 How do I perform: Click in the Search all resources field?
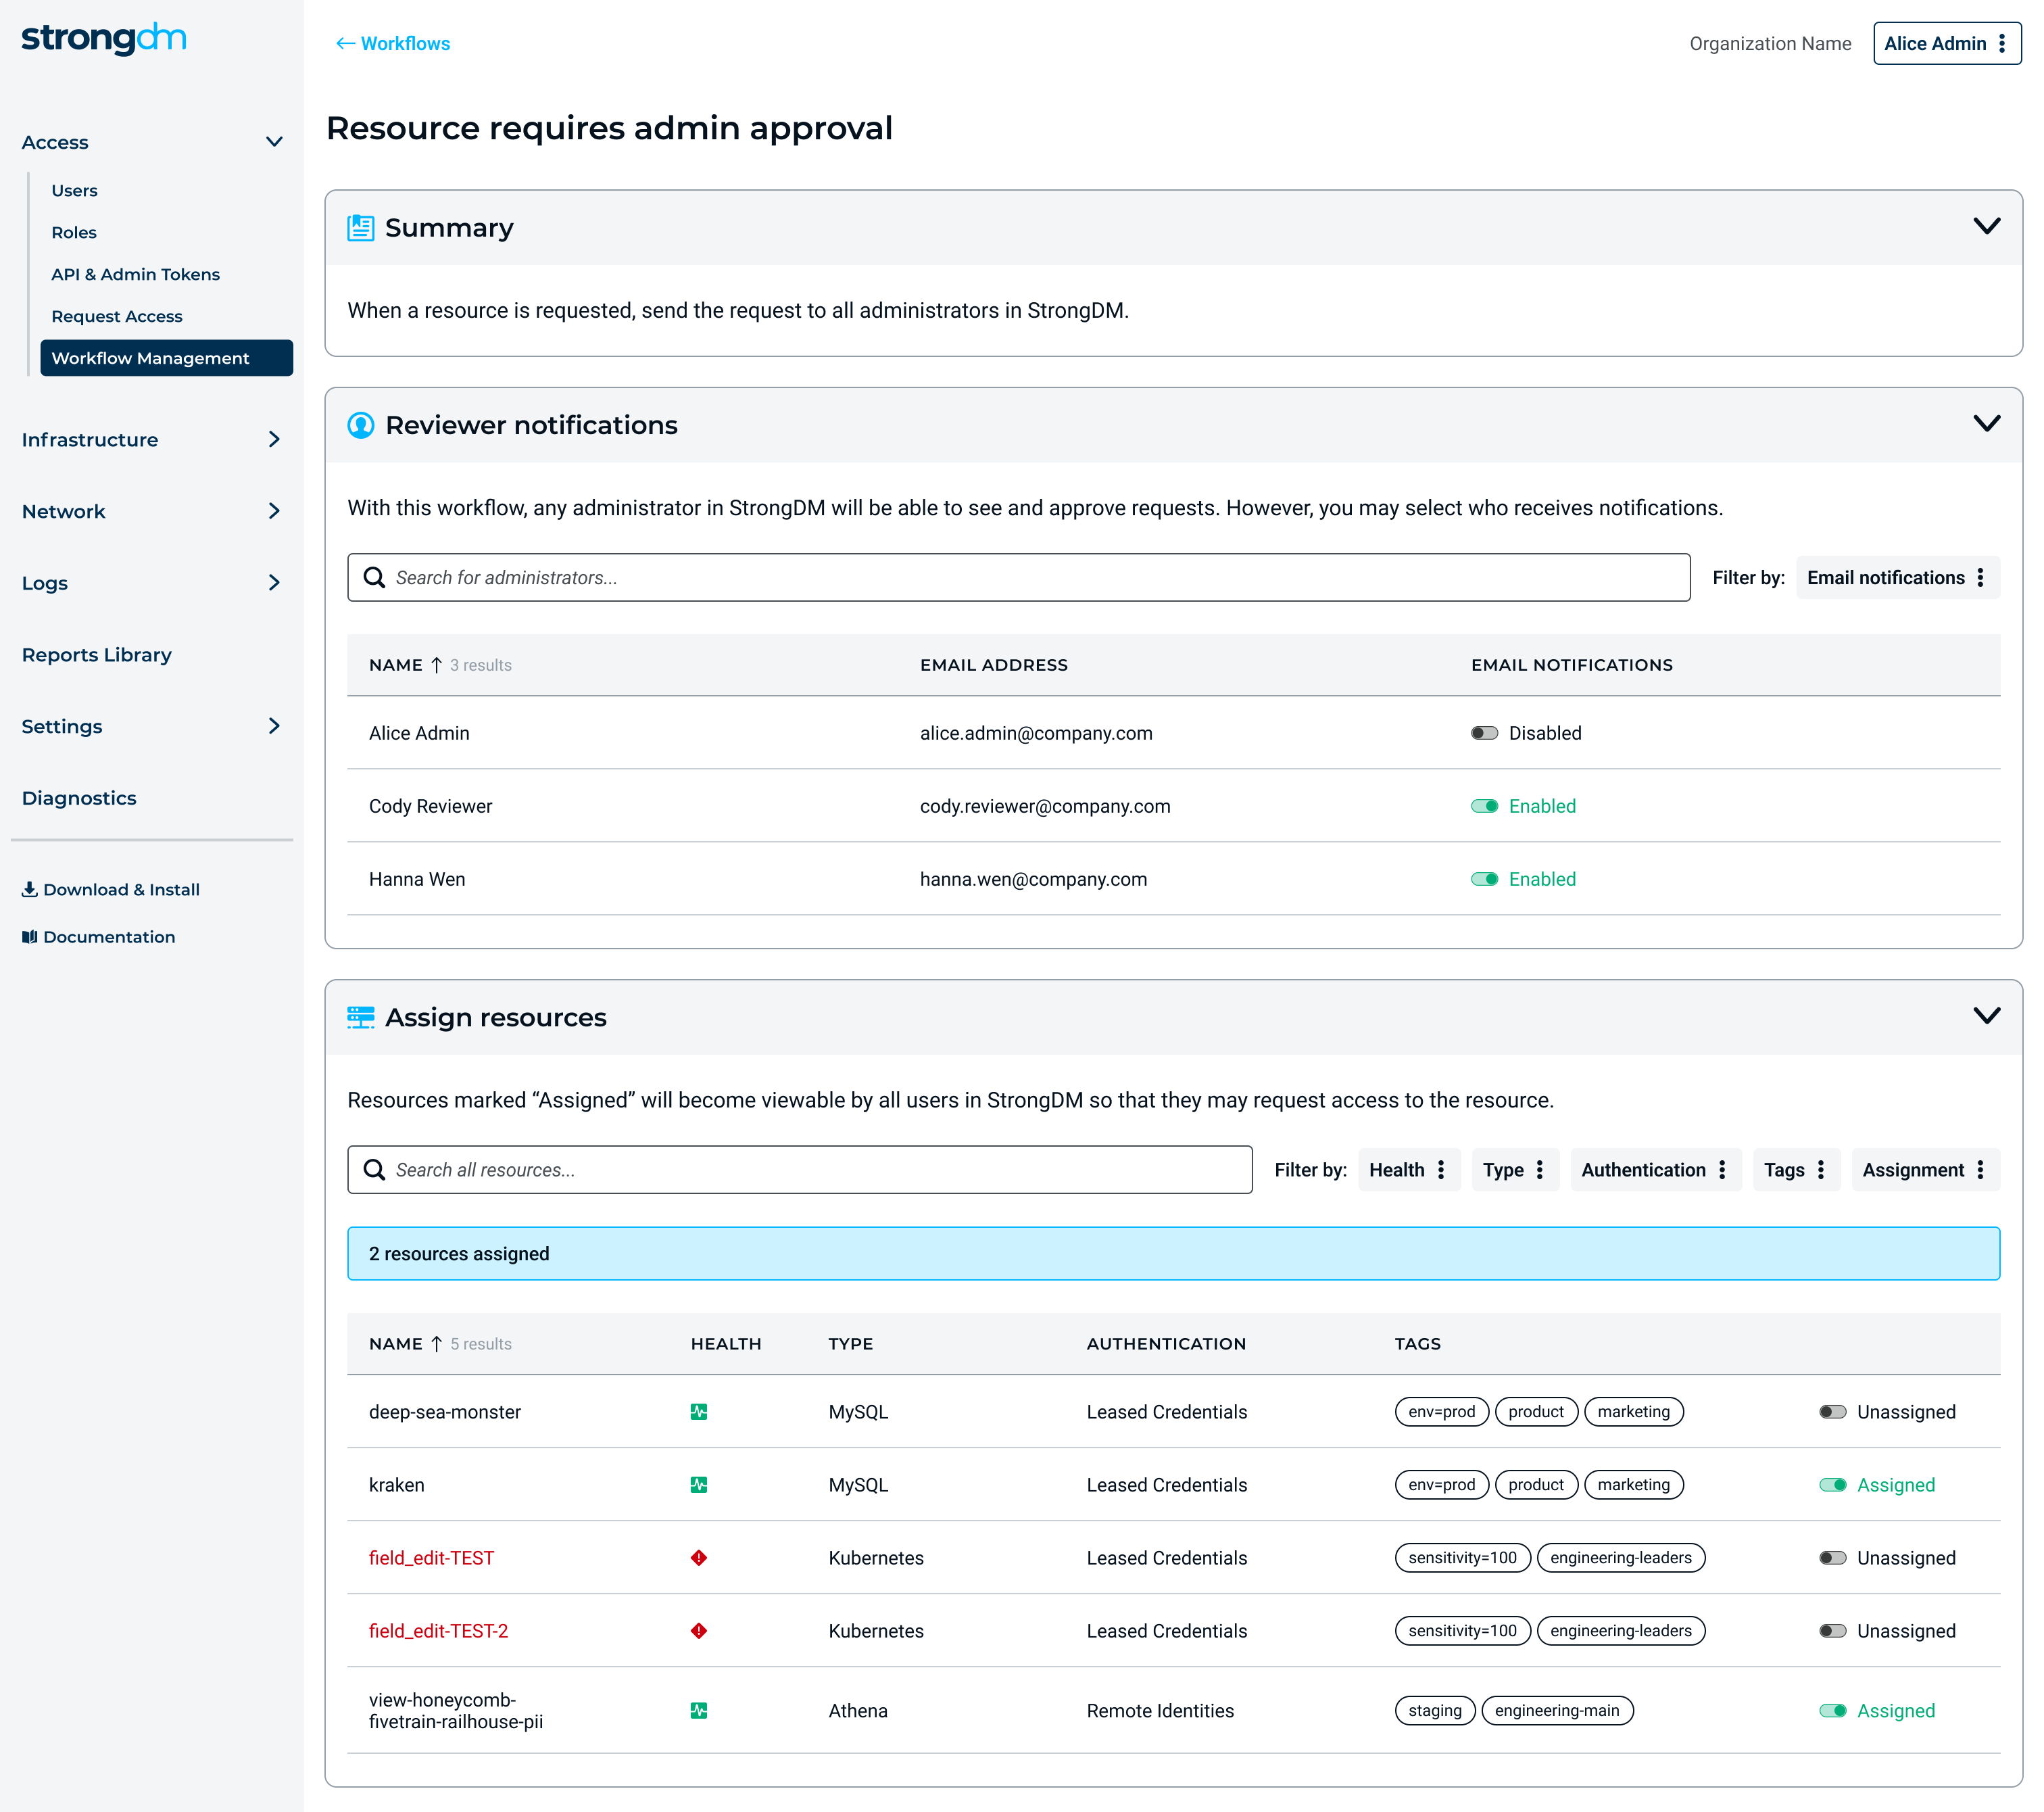point(799,1170)
